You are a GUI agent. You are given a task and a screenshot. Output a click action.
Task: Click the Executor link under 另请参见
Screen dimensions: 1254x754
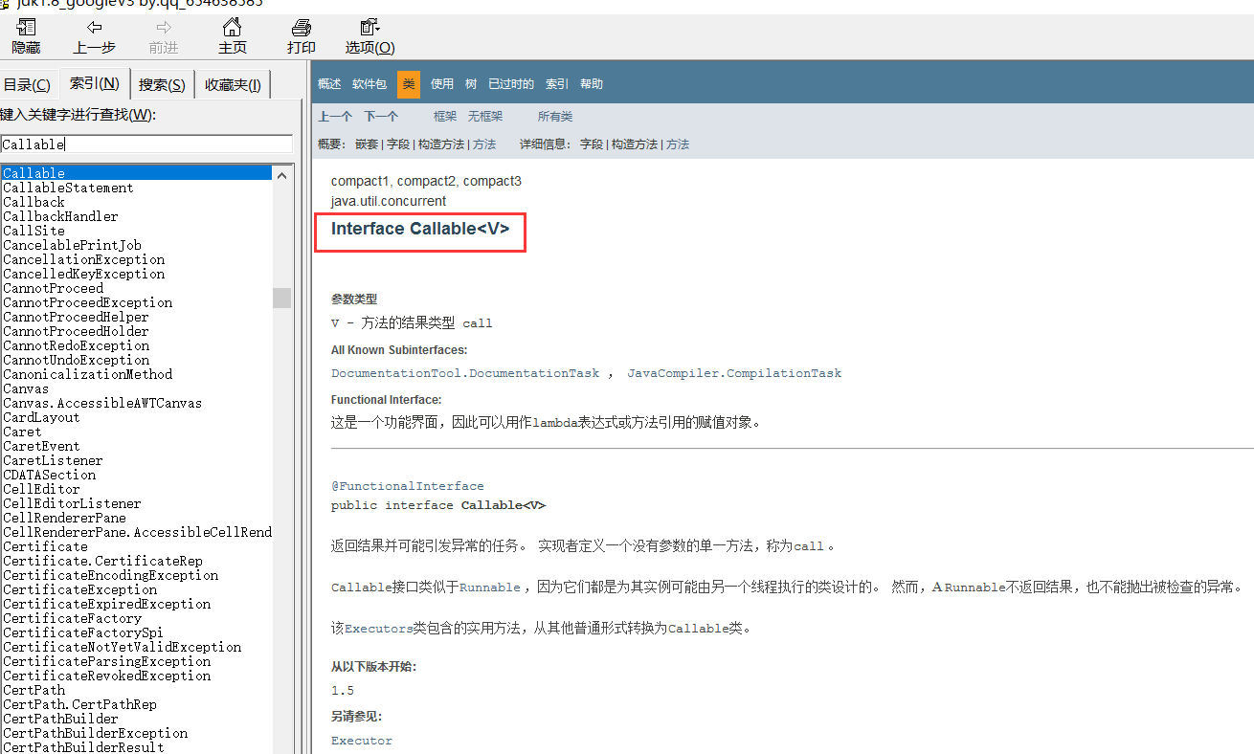point(362,741)
